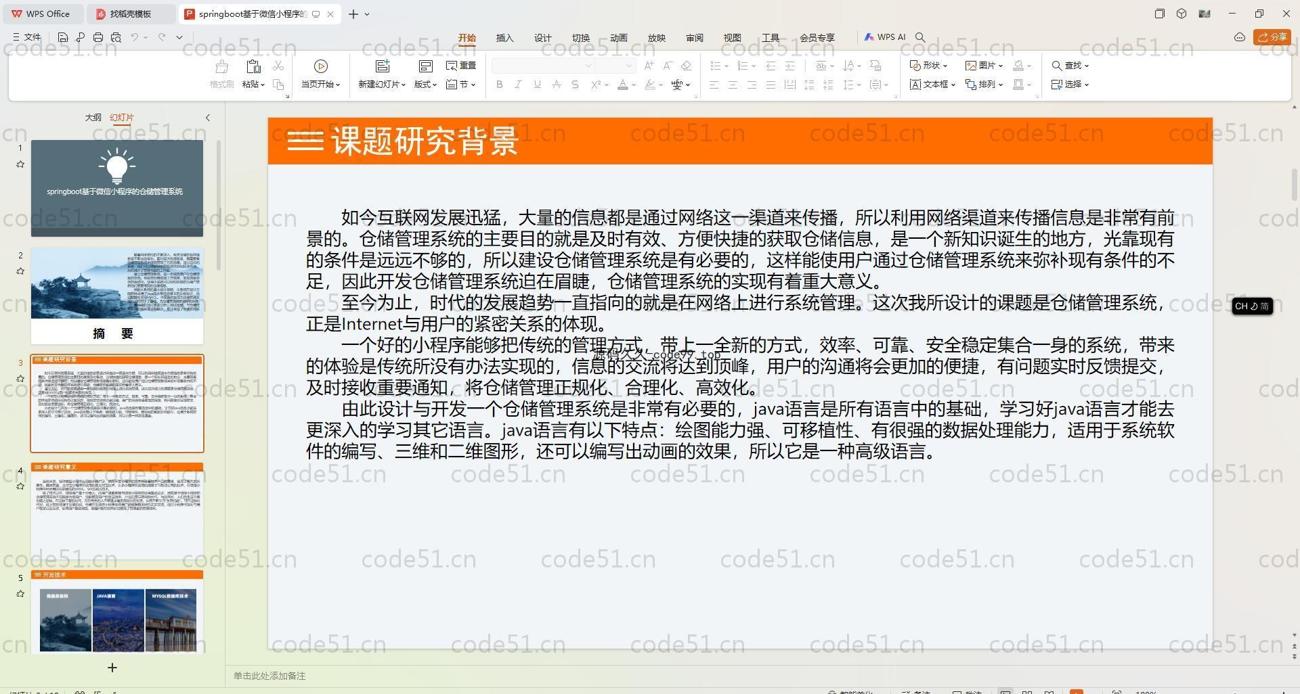Align text left
The image size is (1300, 694).
click(714, 85)
